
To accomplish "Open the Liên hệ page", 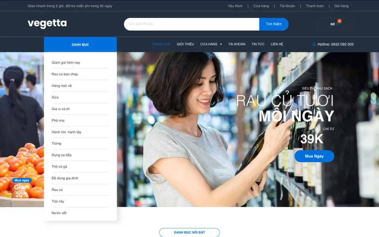I will coord(277,44).
